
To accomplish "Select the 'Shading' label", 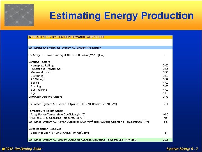I will [36, 86].
